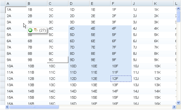This screenshot has height=110, width=181.
Task: Select cell 12F with dashed focus border
Action: (x=121, y=79)
